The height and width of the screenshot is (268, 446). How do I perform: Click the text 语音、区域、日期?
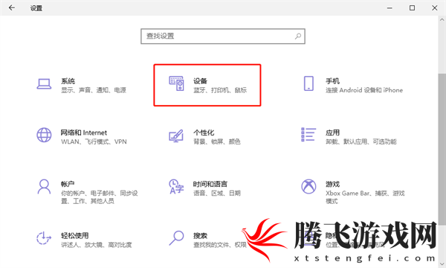(x=217, y=194)
